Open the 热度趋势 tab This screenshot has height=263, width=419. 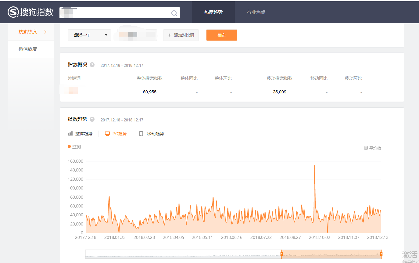(x=213, y=12)
